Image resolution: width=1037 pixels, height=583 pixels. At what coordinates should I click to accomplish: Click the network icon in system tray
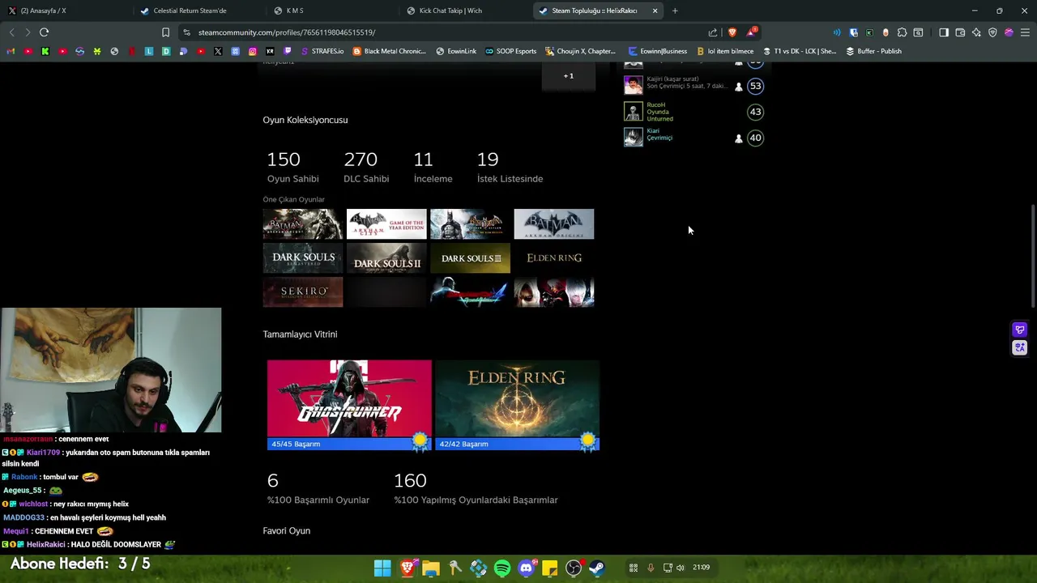(x=668, y=568)
